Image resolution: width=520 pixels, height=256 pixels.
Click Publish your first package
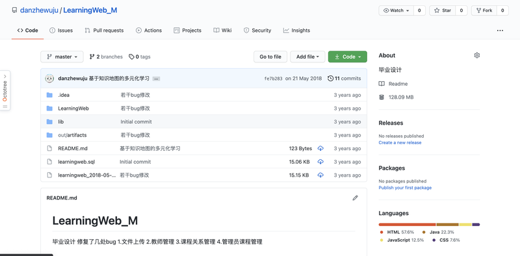pos(405,188)
